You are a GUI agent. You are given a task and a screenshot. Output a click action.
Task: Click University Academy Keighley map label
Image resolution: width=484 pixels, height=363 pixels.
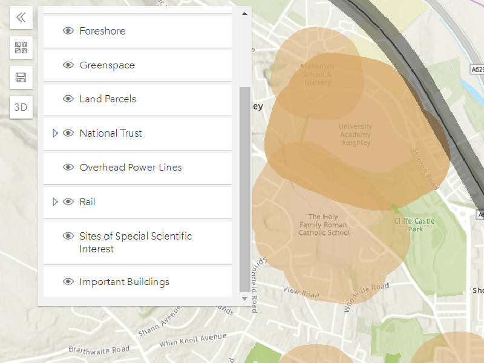coord(356,134)
